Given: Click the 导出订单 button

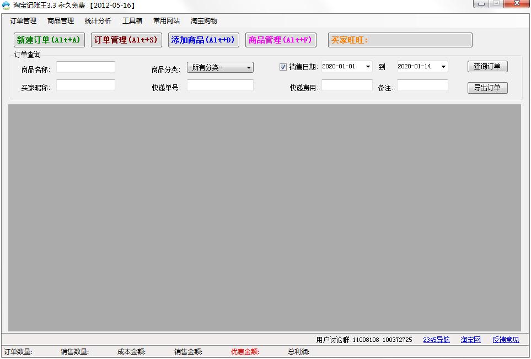Looking at the screenshot, I should click(487, 88).
